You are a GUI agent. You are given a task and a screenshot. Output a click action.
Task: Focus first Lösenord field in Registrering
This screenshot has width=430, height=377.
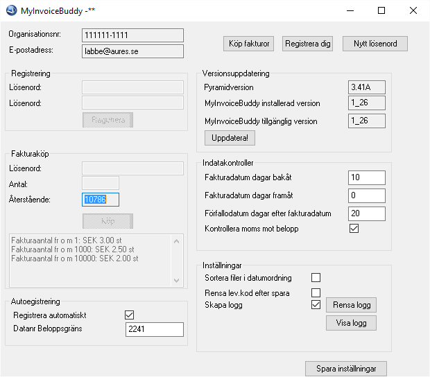click(x=132, y=87)
